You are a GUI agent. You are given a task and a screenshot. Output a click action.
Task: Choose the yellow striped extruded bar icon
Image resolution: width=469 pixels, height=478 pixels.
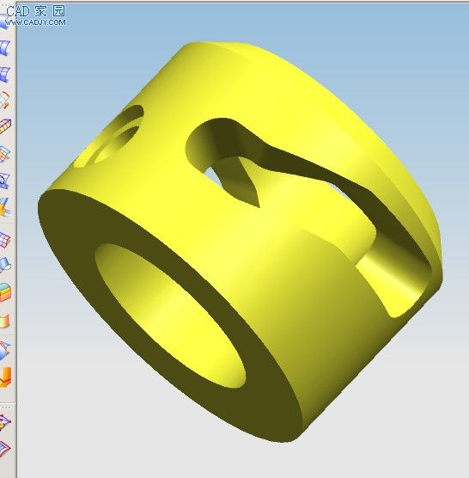5,126
